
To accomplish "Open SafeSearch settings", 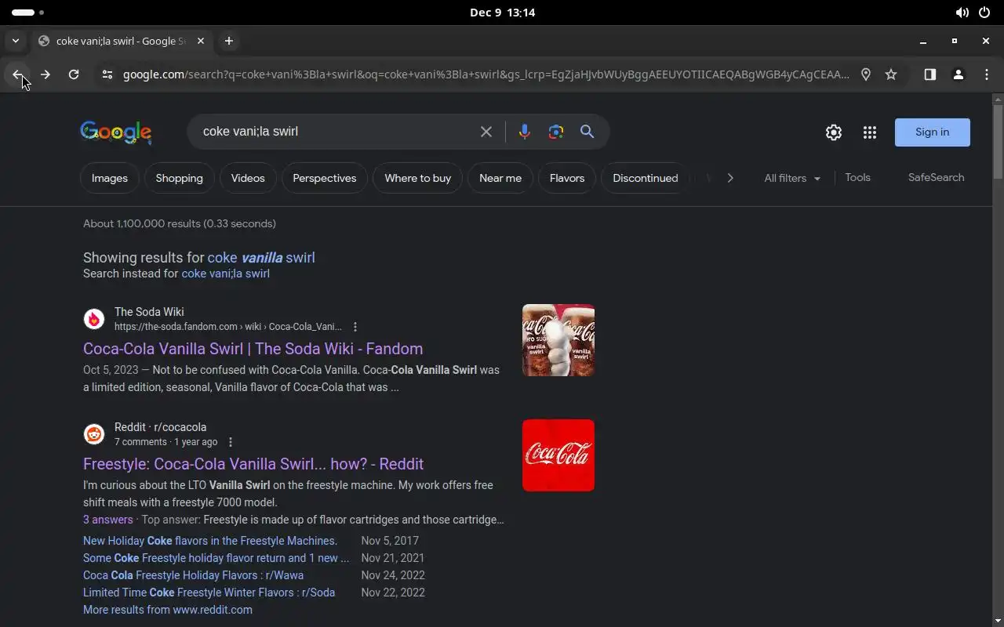I will point(936,177).
